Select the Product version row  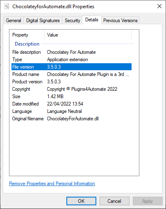tap(71, 82)
